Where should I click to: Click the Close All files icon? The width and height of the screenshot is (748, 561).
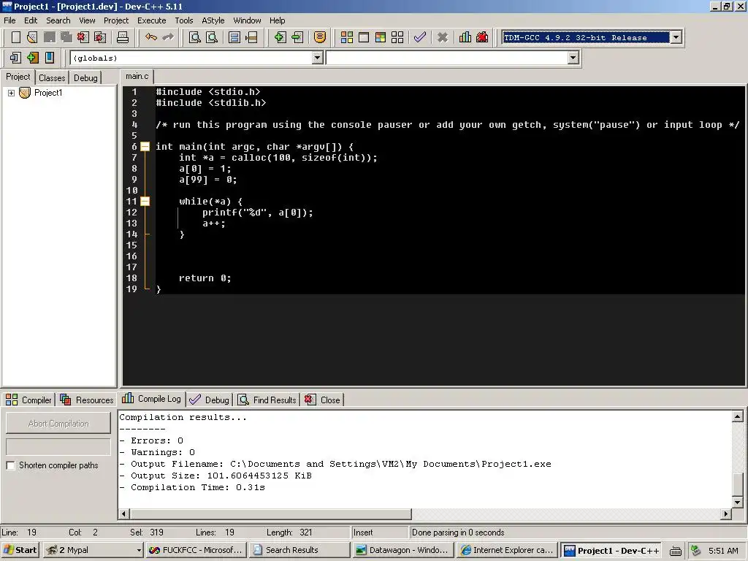pyautogui.click(x=100, y=37)
